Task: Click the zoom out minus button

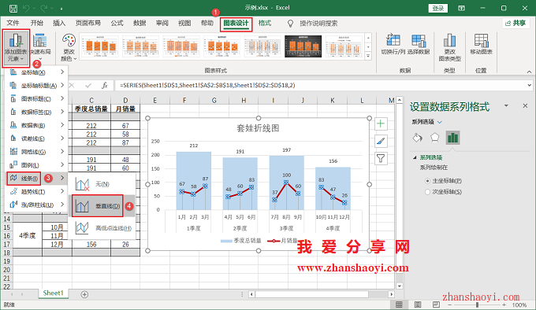Action: [x=450, y=304]
